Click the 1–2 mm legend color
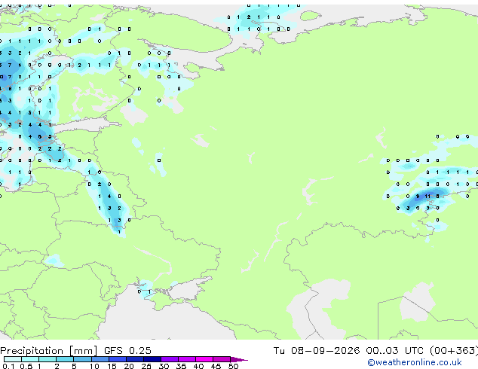 (47, 359)
